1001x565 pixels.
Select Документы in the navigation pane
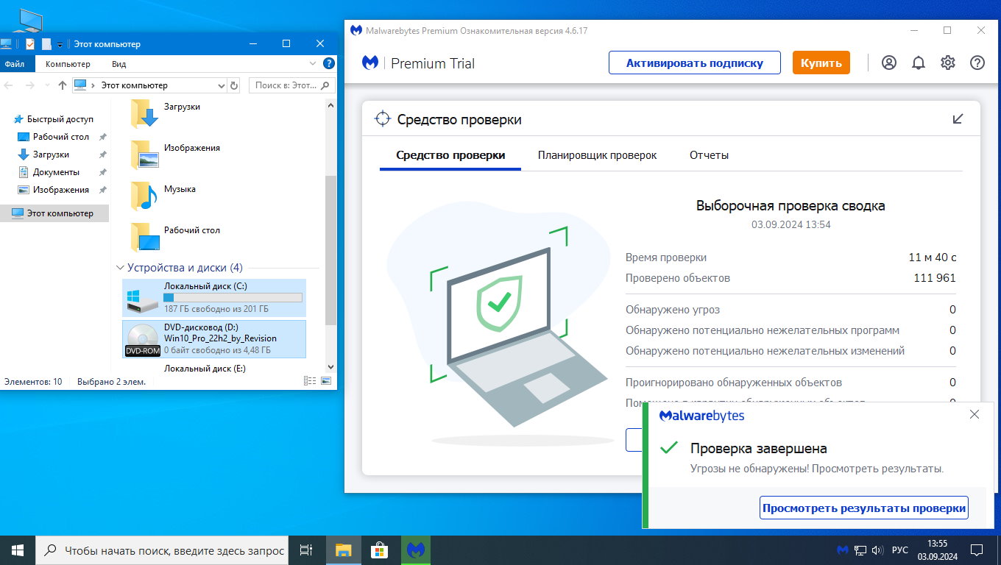[56, 172]
